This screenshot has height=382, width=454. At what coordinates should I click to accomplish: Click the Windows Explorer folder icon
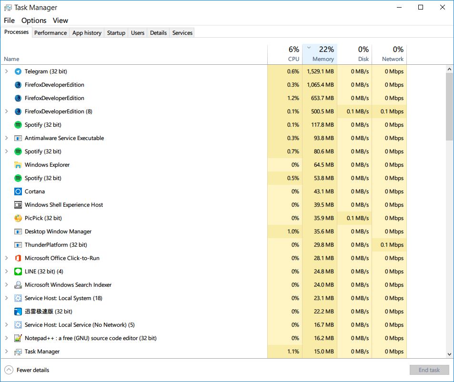coord(18,165)
